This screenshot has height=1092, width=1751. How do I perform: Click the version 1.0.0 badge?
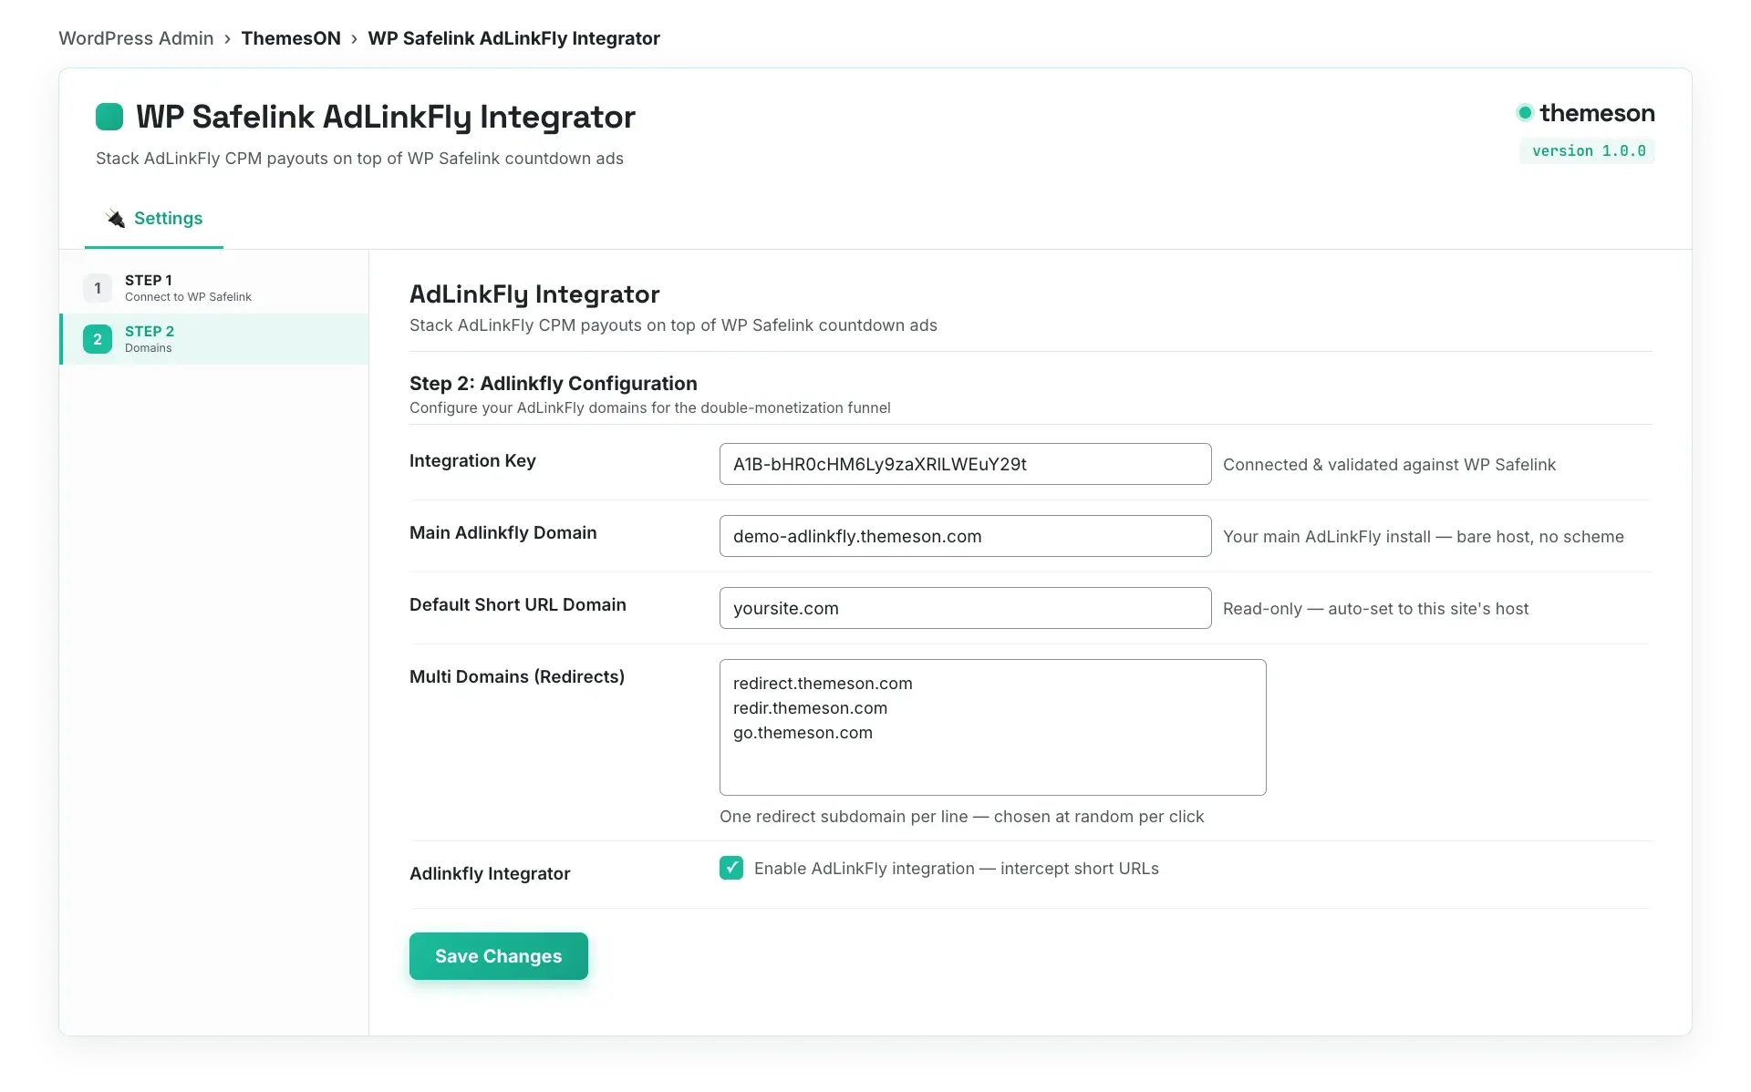pos(1588,151)
